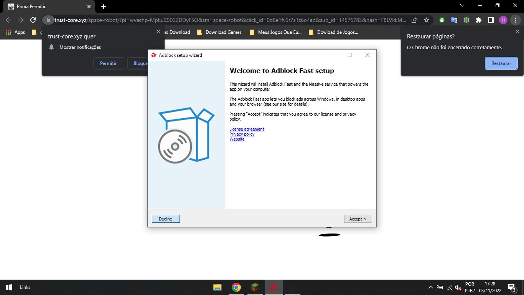Open the Chrome three-dot menu
The image size is (524, 295).
coord(516,20)
